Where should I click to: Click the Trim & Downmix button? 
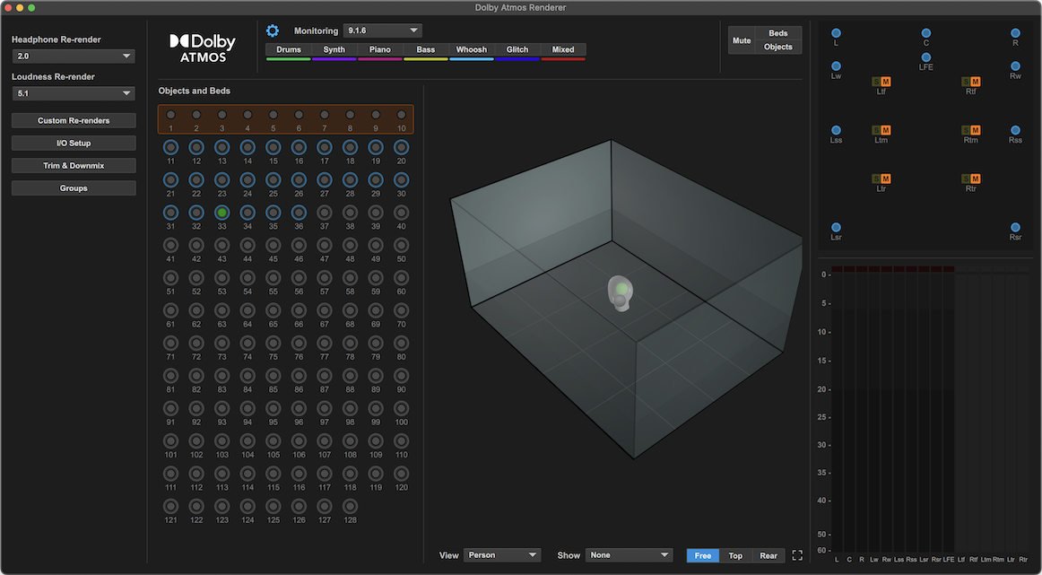point(74,166)
